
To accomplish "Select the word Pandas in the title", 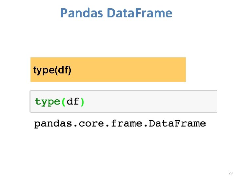I will click(82, 13).
